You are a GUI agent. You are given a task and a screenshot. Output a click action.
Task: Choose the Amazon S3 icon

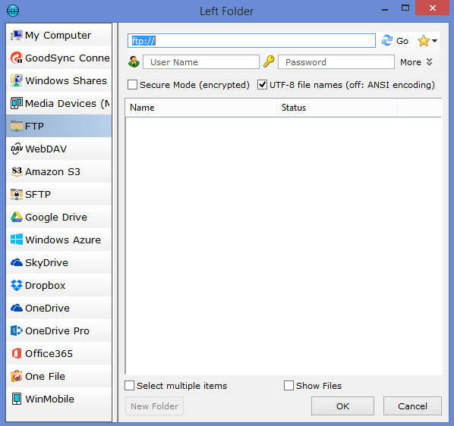(17, 171)
